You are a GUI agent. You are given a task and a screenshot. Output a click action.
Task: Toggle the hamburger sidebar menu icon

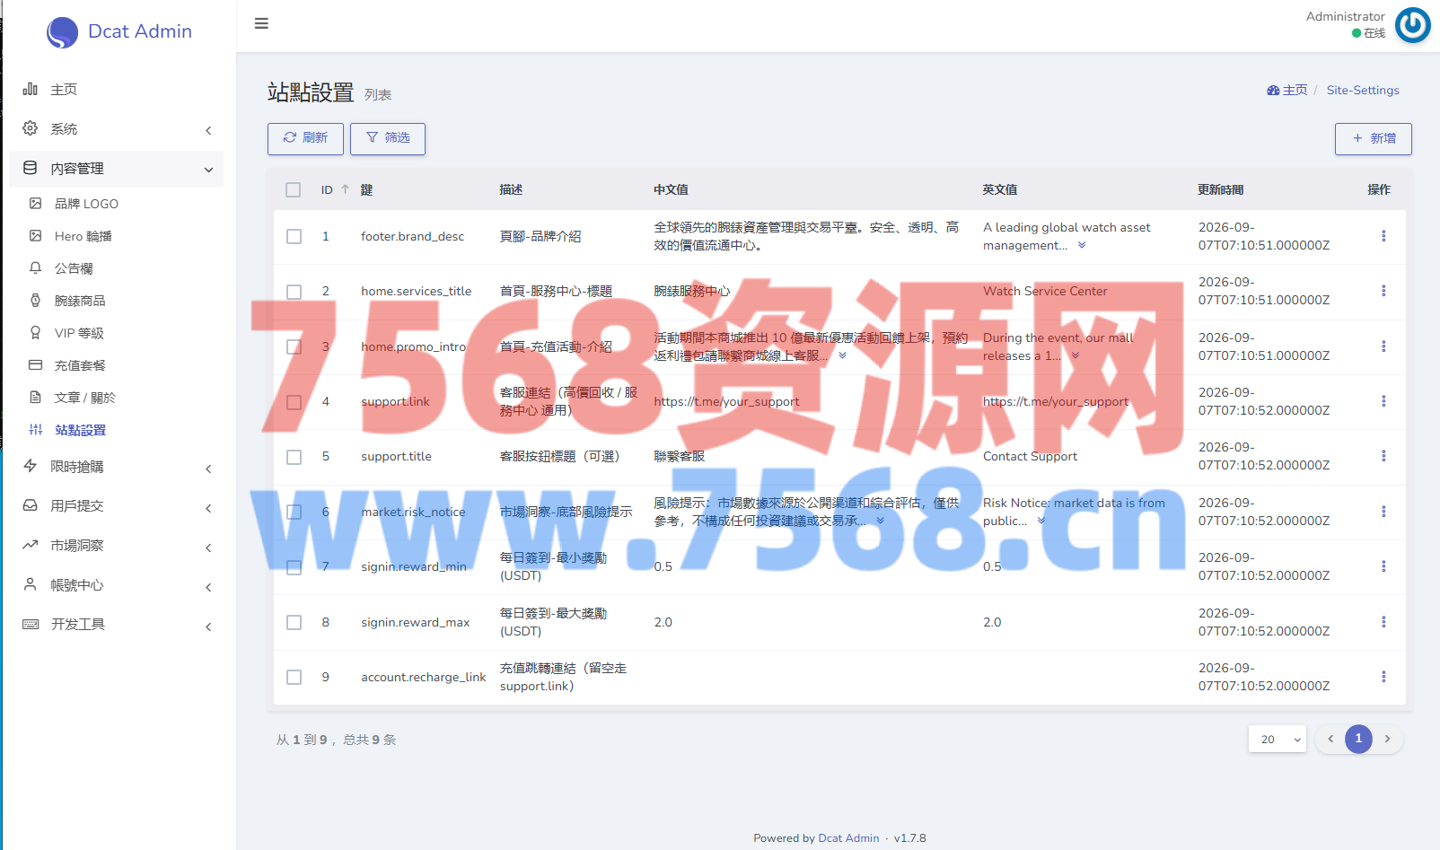point(261,23)
